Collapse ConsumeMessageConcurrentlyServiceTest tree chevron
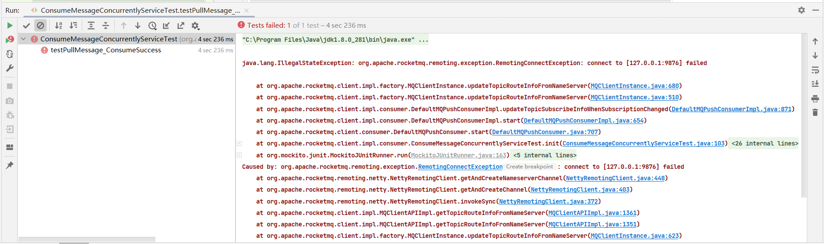The width and height of the screenshot is (824, 244). [23, 39]
